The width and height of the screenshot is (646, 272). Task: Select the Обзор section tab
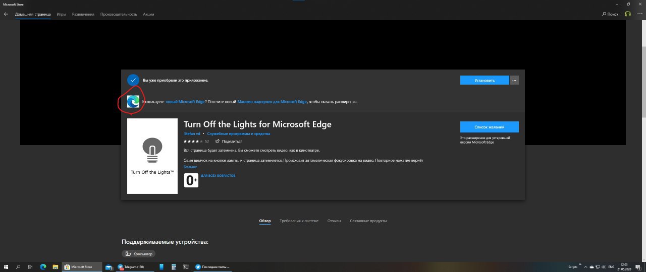[265, 221]
